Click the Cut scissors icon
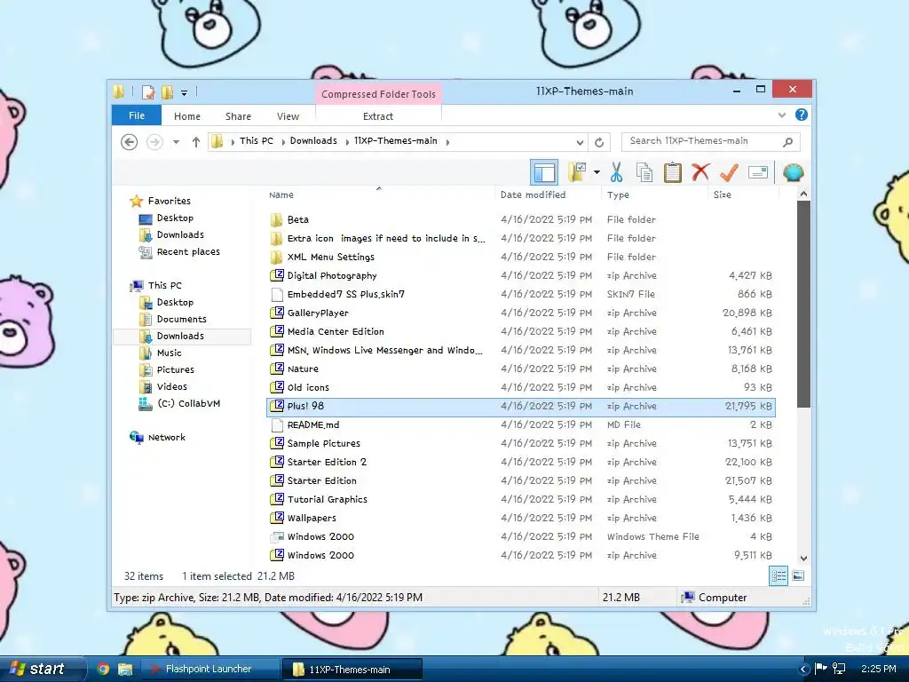The width and height of the screenshot is (909, 682). pyautogui.click(x=616, y=172)
